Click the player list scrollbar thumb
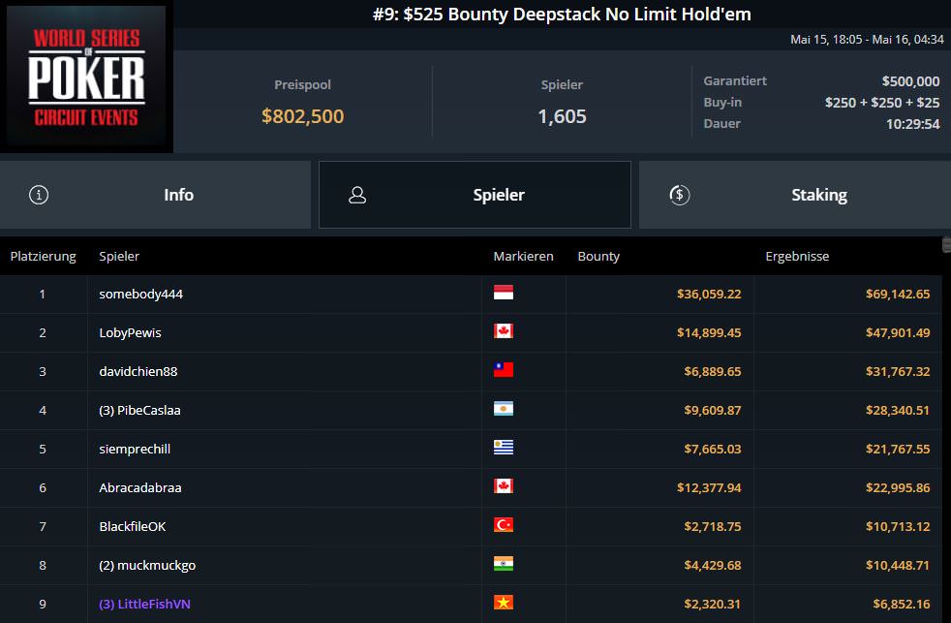 (x=946, y=245)
